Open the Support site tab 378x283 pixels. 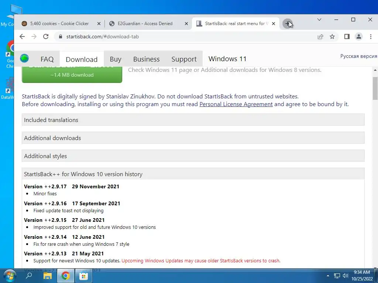click(x=184, y=59)
